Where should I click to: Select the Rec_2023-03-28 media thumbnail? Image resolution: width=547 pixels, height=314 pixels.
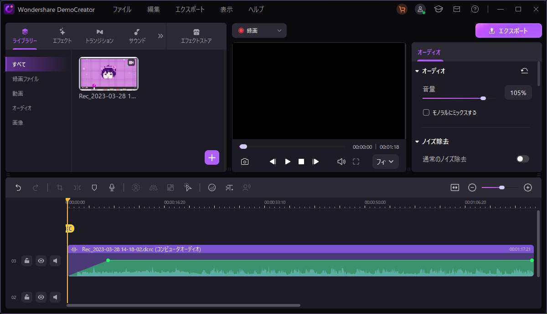108,74
